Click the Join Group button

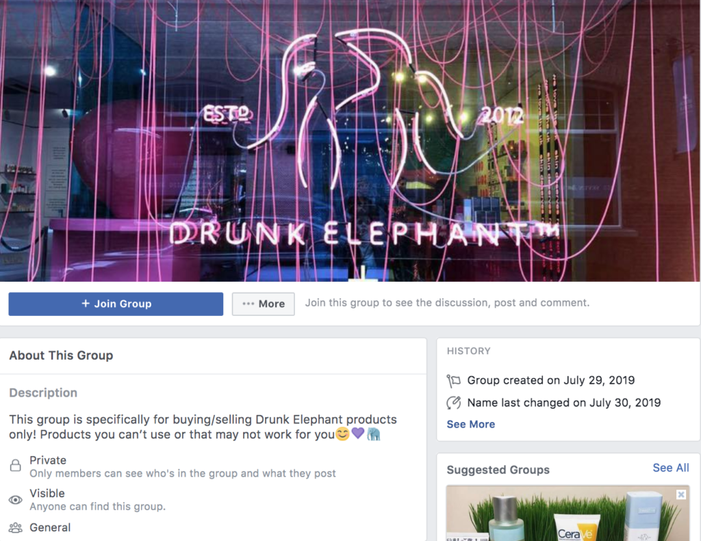[116, 304]
